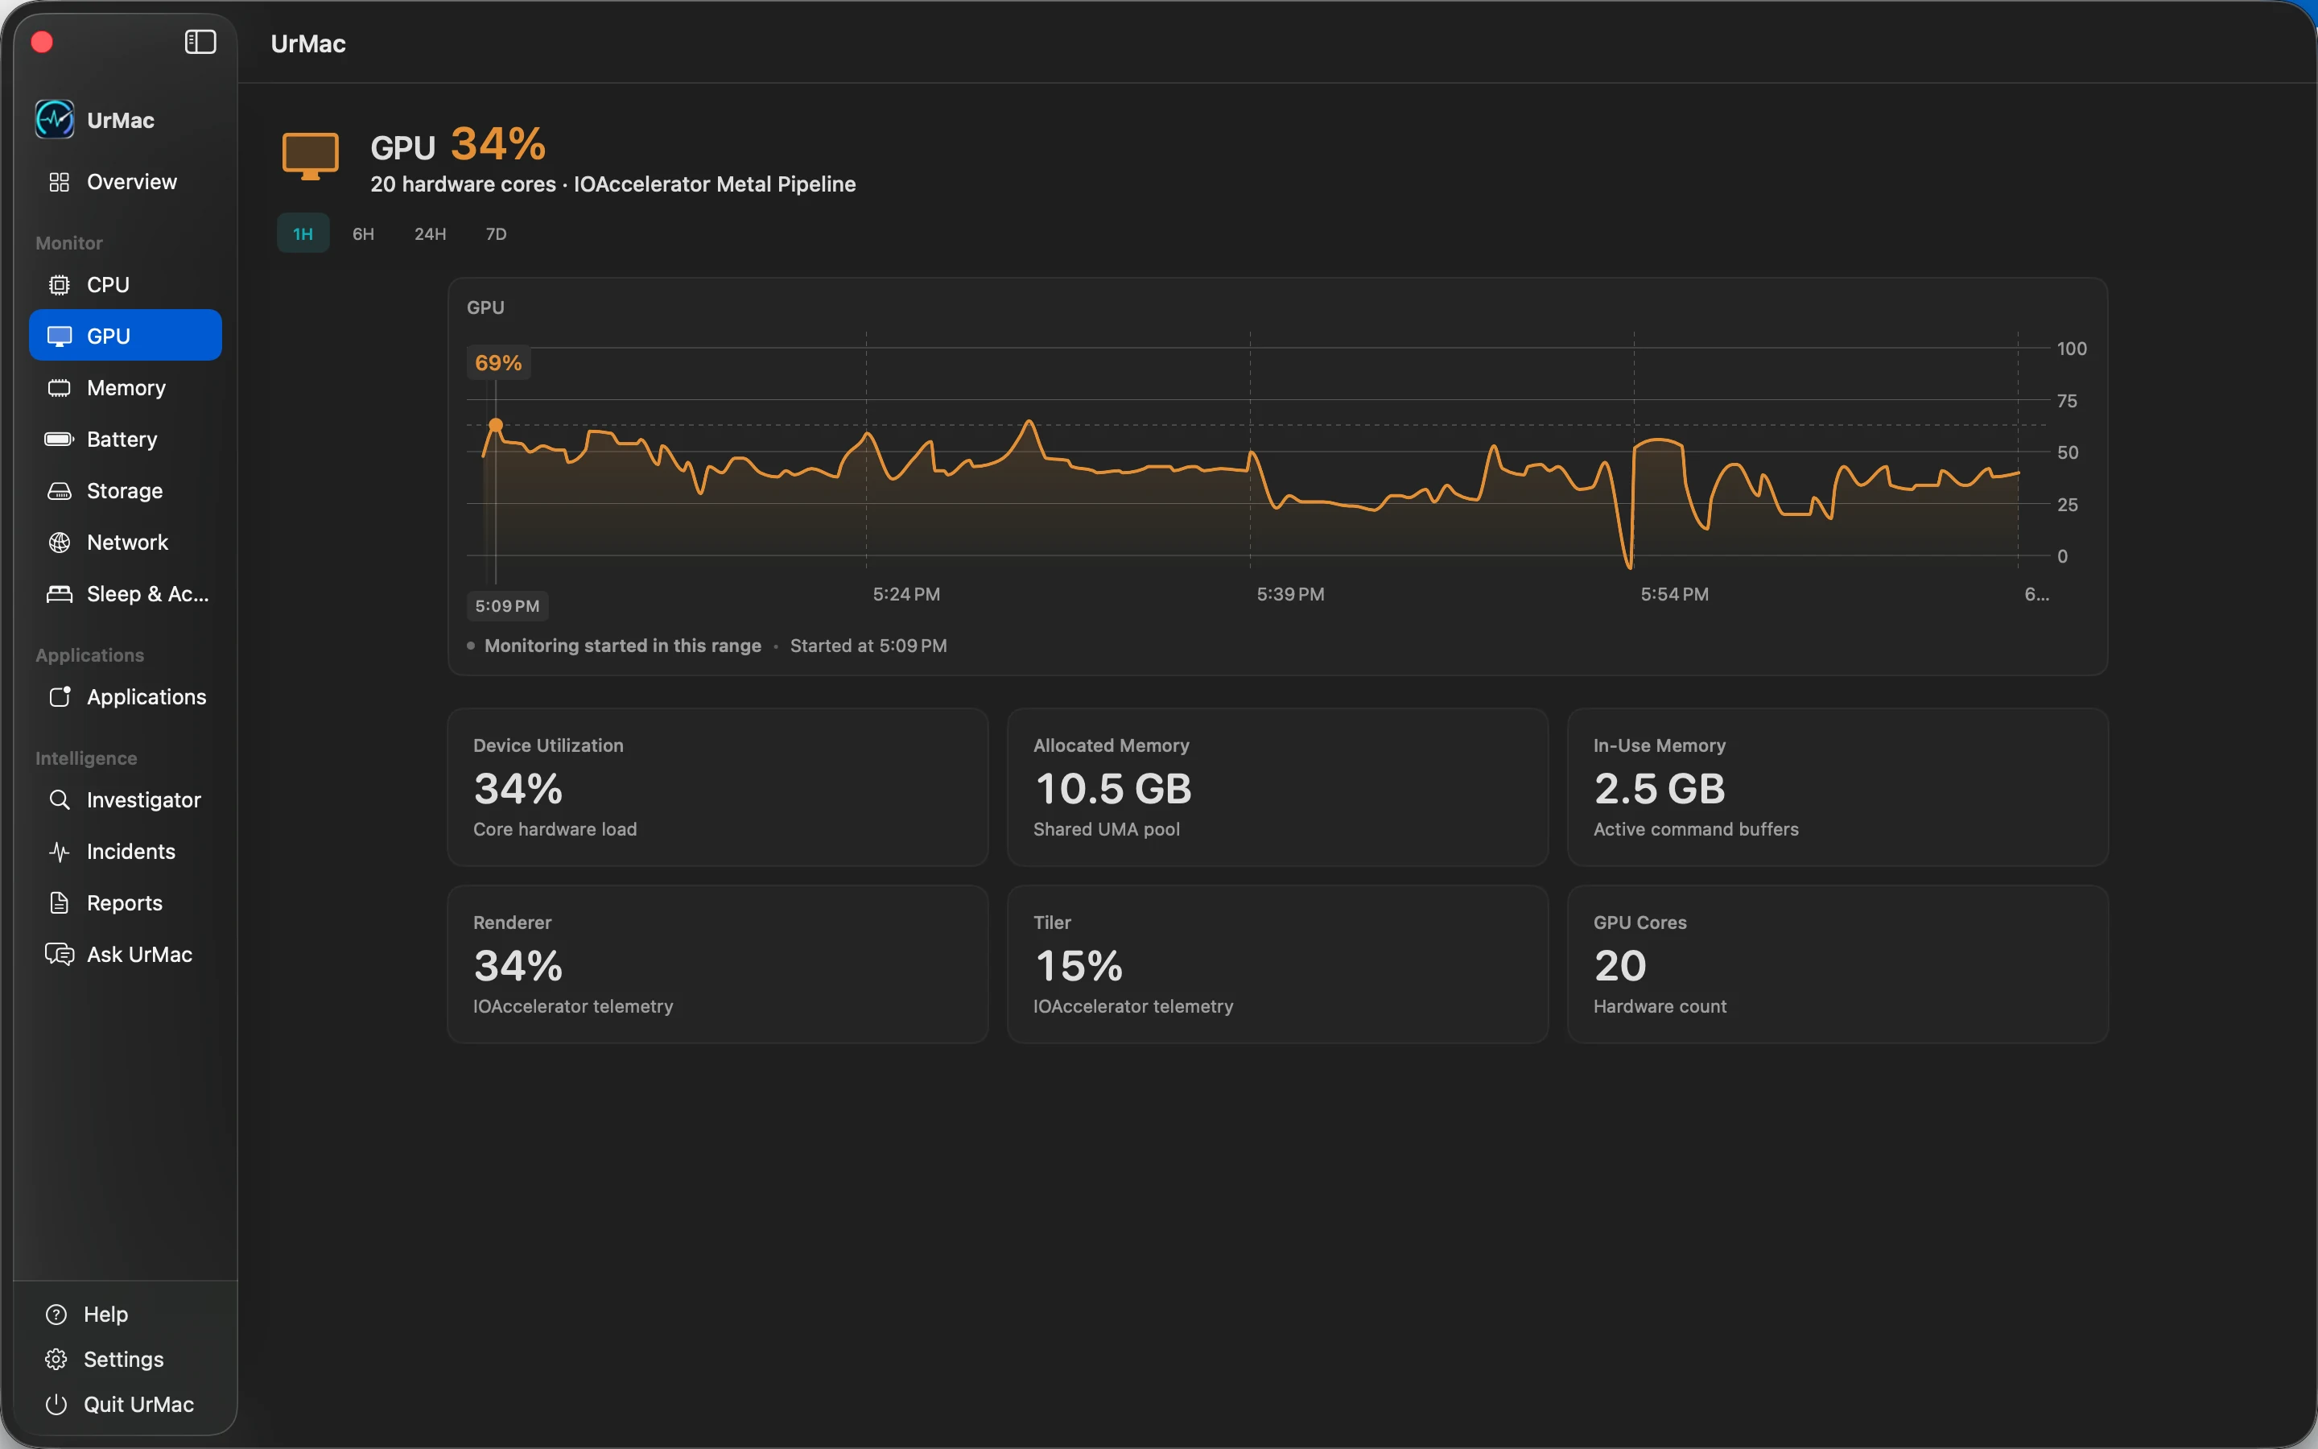
Task: Click the Investigator magnifier icon
Action: (x=60, y=799)
